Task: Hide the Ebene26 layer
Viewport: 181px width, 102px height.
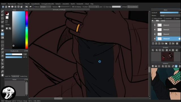Action: pyautogui.click(x=155, y=34)
